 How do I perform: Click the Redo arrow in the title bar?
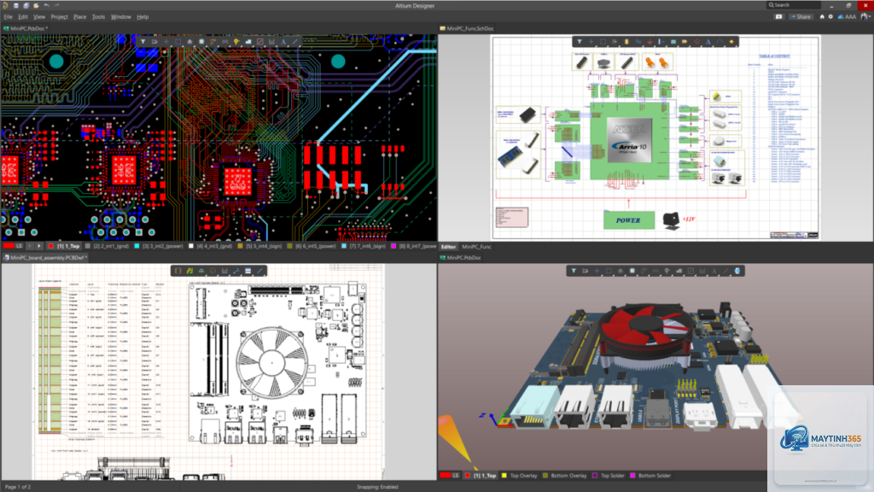pos(56,6)
